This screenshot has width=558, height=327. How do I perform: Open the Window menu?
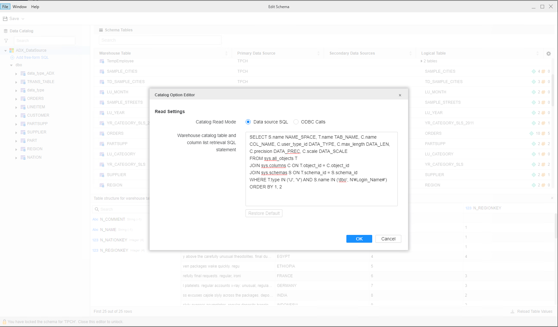point(19,6)
